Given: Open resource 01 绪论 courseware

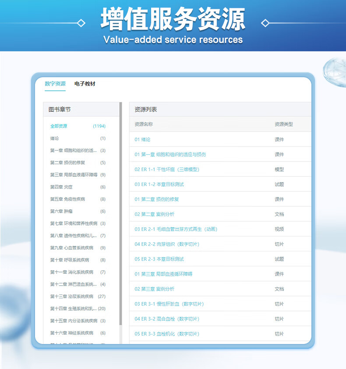Looking at the screenshot, I should pos(142,140).
